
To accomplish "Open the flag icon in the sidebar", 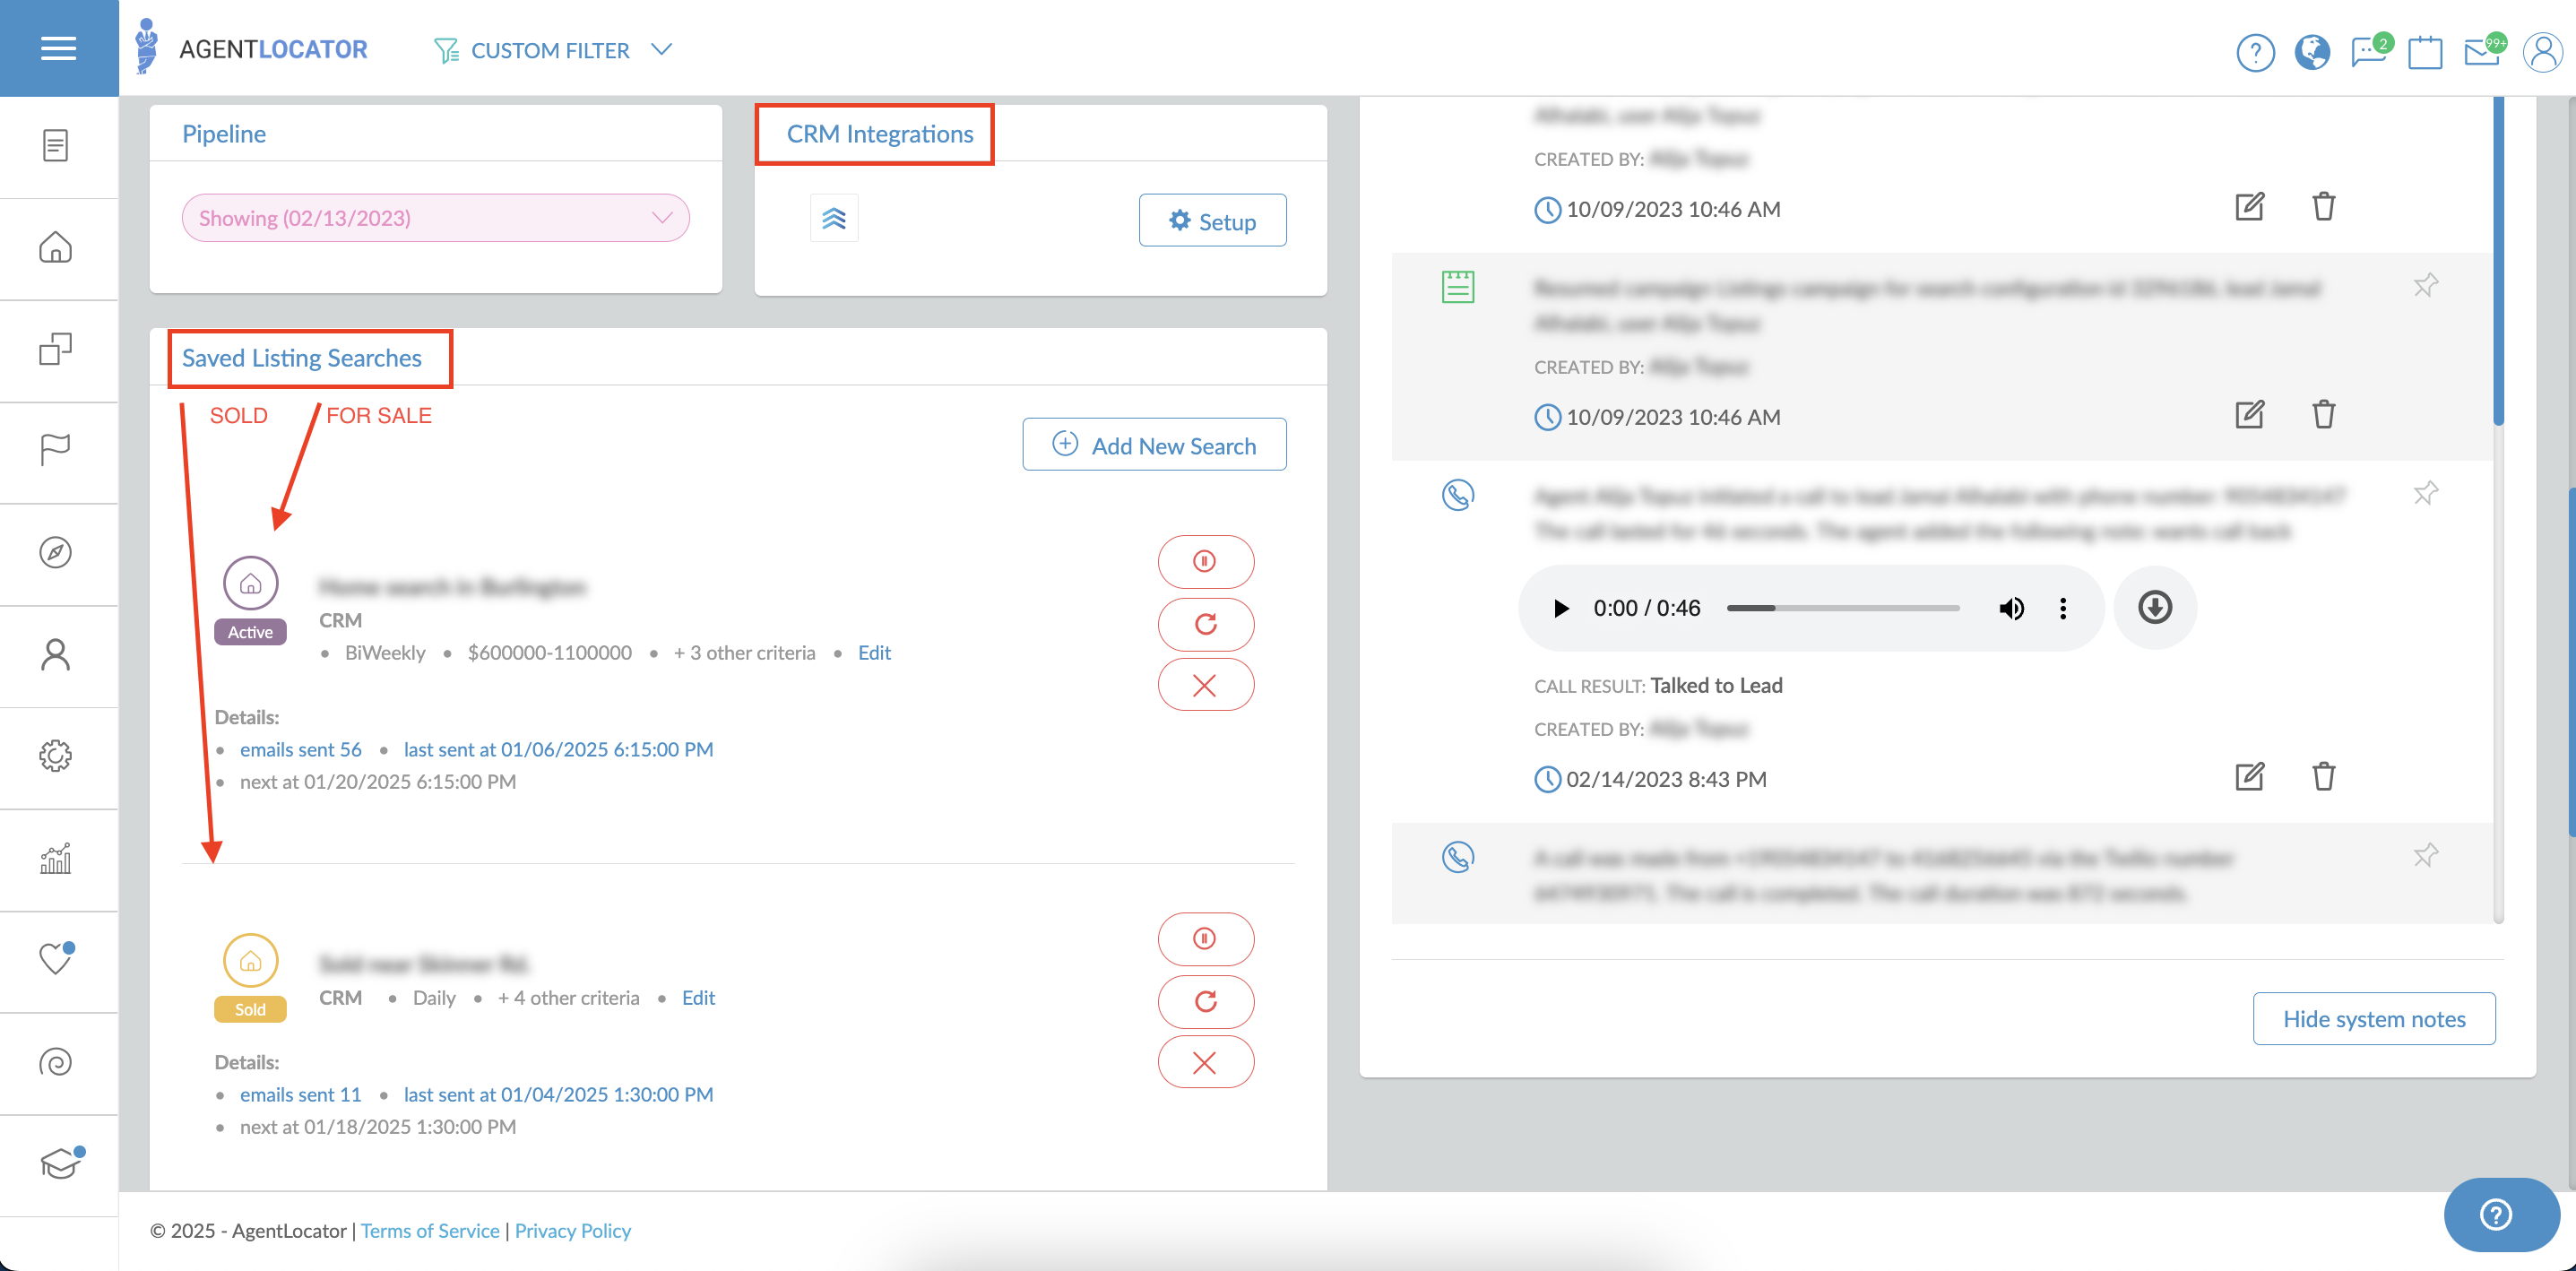I will coord(55,450).
